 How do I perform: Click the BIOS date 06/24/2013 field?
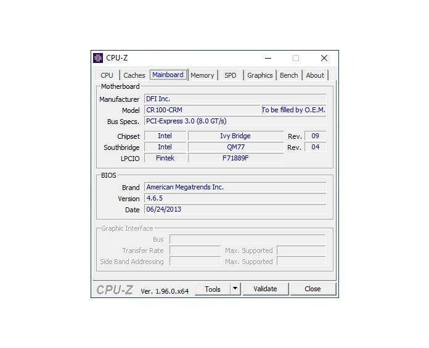(235, 209)
